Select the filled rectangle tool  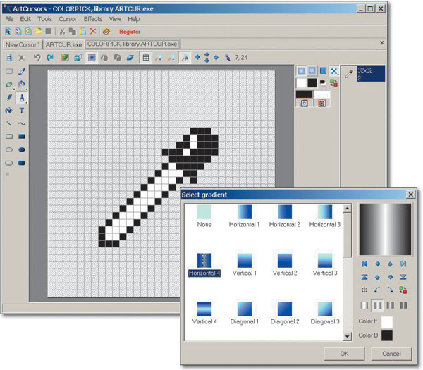[22, 137]
